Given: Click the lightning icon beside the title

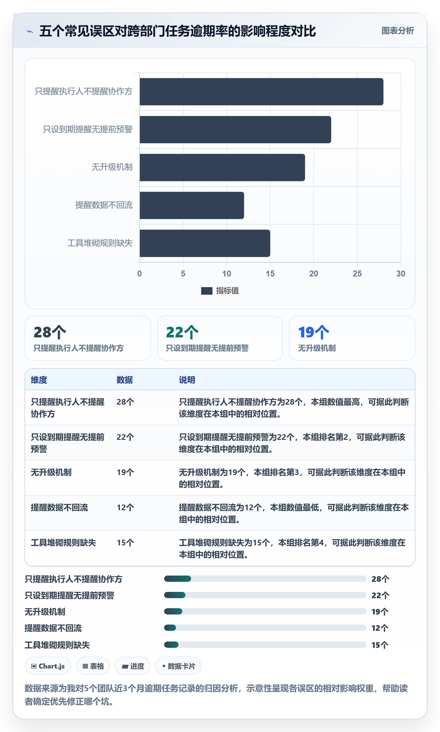Looking at the screenshot, I should (30, 31).
